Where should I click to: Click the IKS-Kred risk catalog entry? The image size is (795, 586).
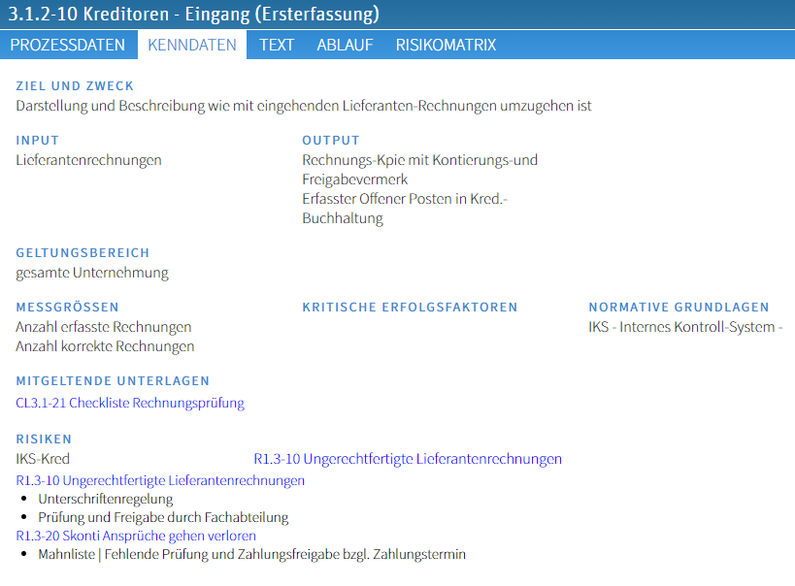pos(42,458)
